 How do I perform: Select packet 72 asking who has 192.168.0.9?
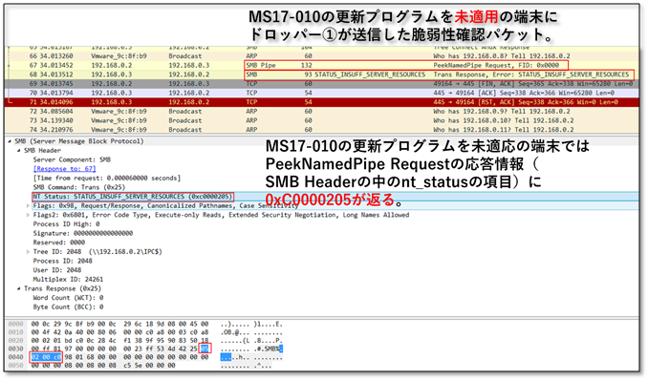pyautogui.click(x=321, y=111)
